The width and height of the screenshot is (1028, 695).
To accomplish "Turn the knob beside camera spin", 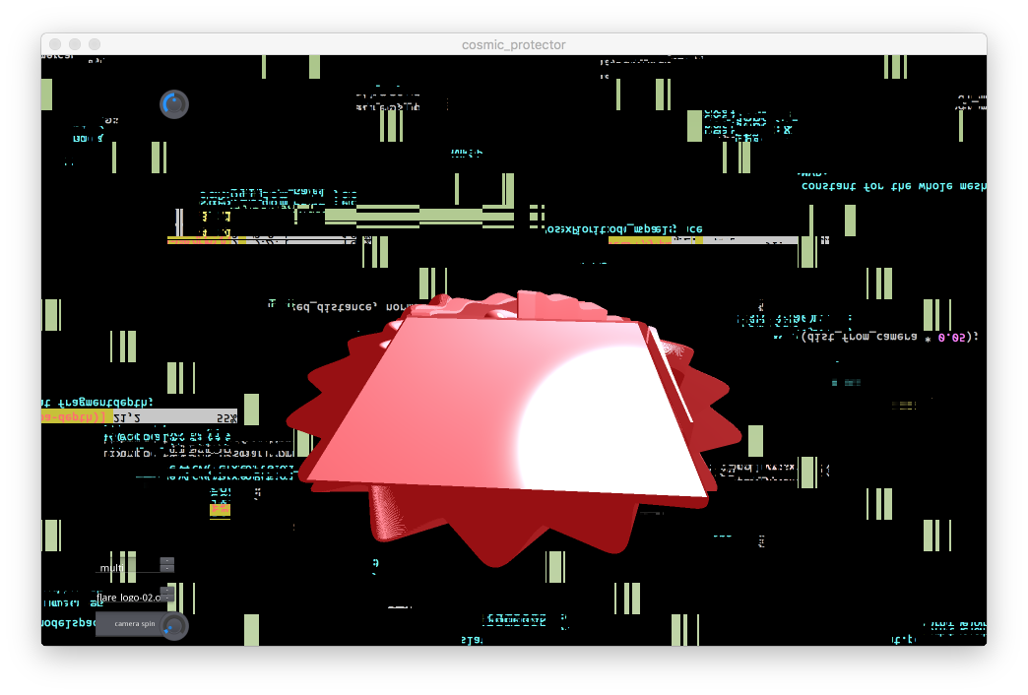I will (174, 626).
